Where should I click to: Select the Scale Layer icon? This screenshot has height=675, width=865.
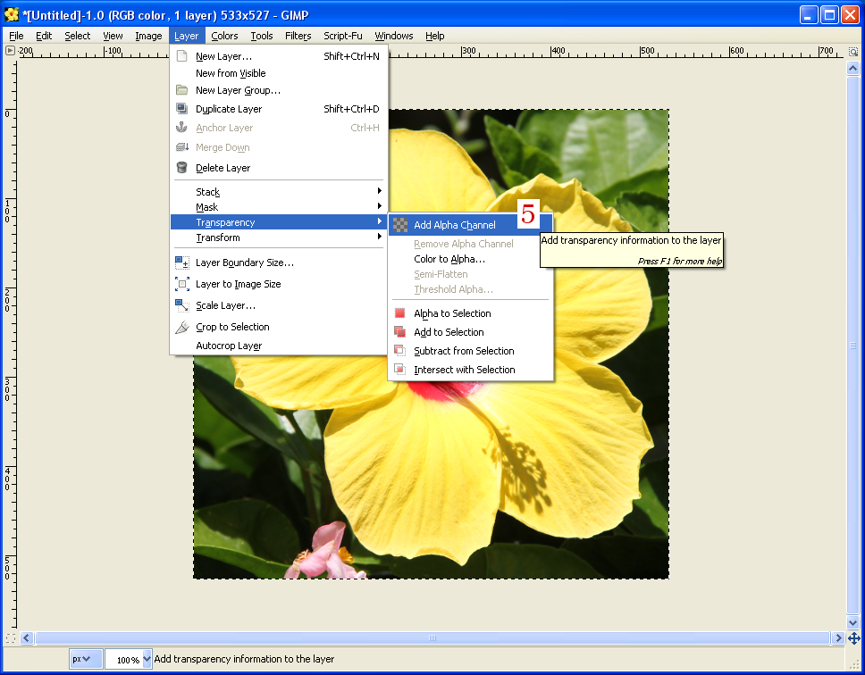click(181, 305)
